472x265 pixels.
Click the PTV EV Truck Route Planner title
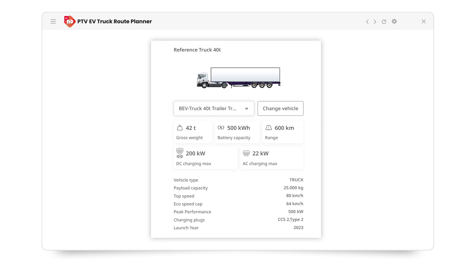[x=114, y=21]
